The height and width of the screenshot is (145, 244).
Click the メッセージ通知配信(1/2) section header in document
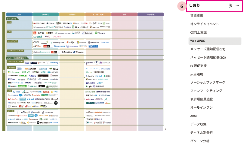coord(17,58)
